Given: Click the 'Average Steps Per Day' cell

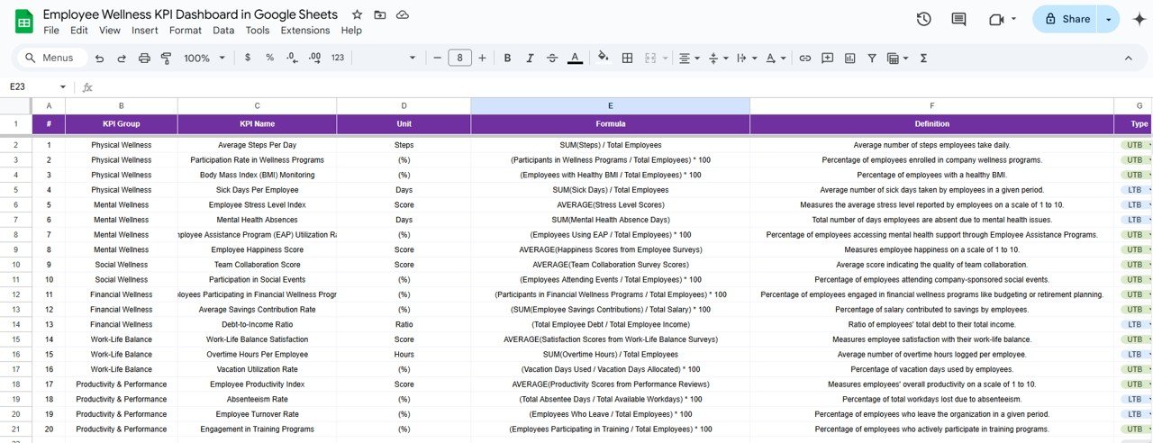Looking at the screenshot, I should tap(257, 145).
